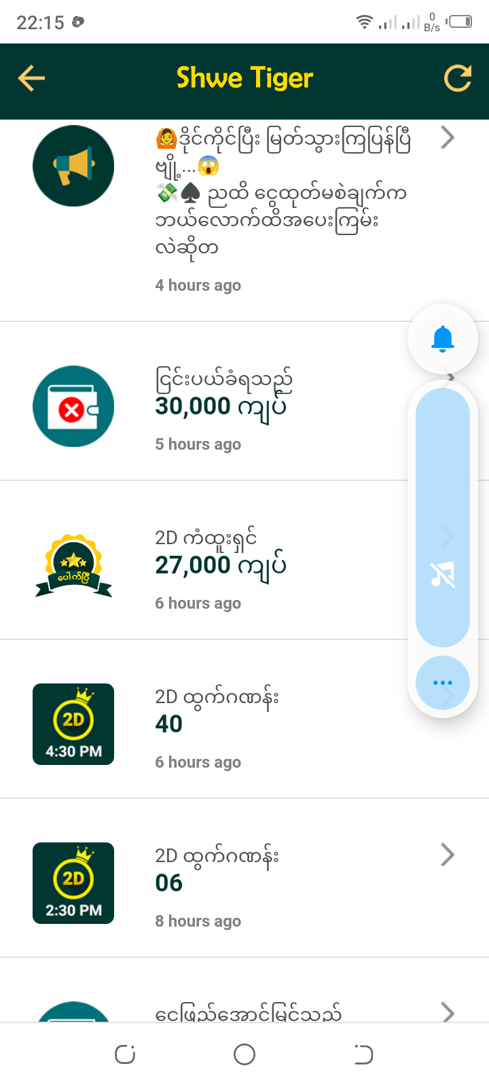Screen dimensions: 489x1087
Task: Open the megaphone announcement icon
Action: coord(73,166)
